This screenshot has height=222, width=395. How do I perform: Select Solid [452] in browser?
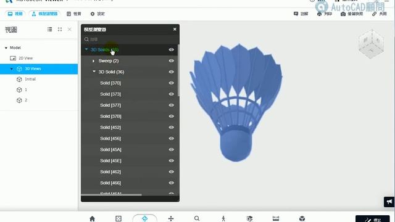pos(110,127)
